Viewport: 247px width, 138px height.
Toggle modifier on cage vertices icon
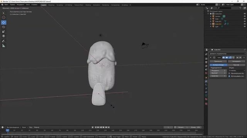233,58
